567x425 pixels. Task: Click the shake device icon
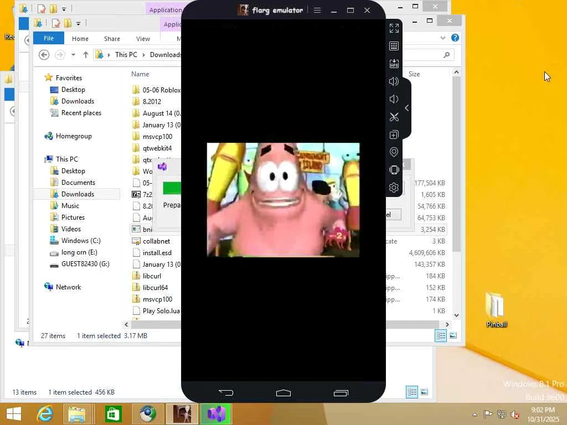394,170
